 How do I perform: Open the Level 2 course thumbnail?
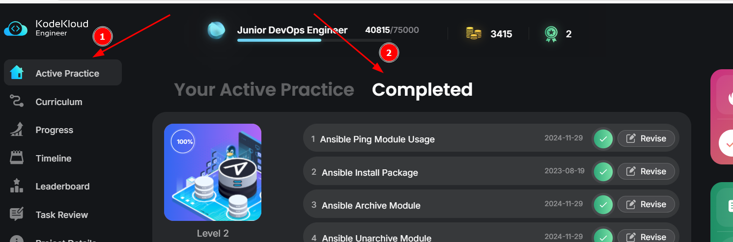213,172
